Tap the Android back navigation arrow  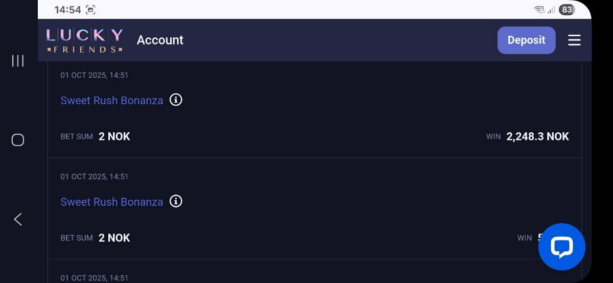coord(18,219)
